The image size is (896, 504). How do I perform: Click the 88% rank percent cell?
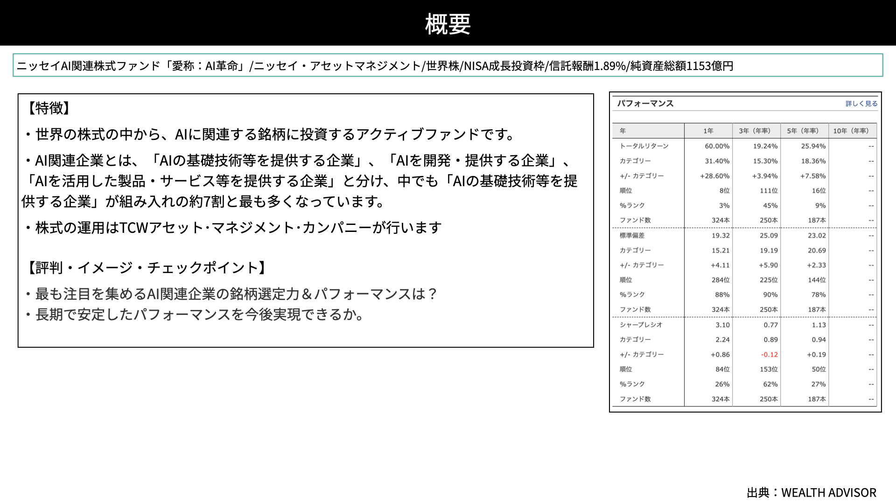coord(722,295)
